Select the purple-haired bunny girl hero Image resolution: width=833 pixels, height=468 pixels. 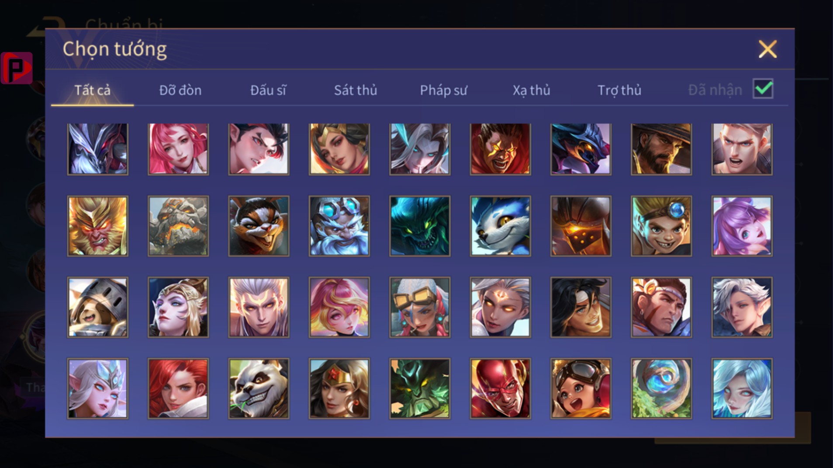pos(742,226)
